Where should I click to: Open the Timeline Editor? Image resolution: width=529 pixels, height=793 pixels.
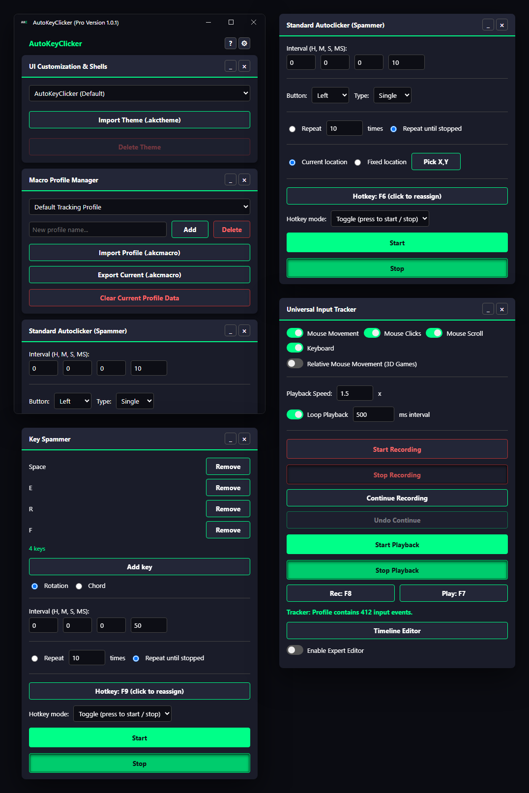click(x=397, y=631)
